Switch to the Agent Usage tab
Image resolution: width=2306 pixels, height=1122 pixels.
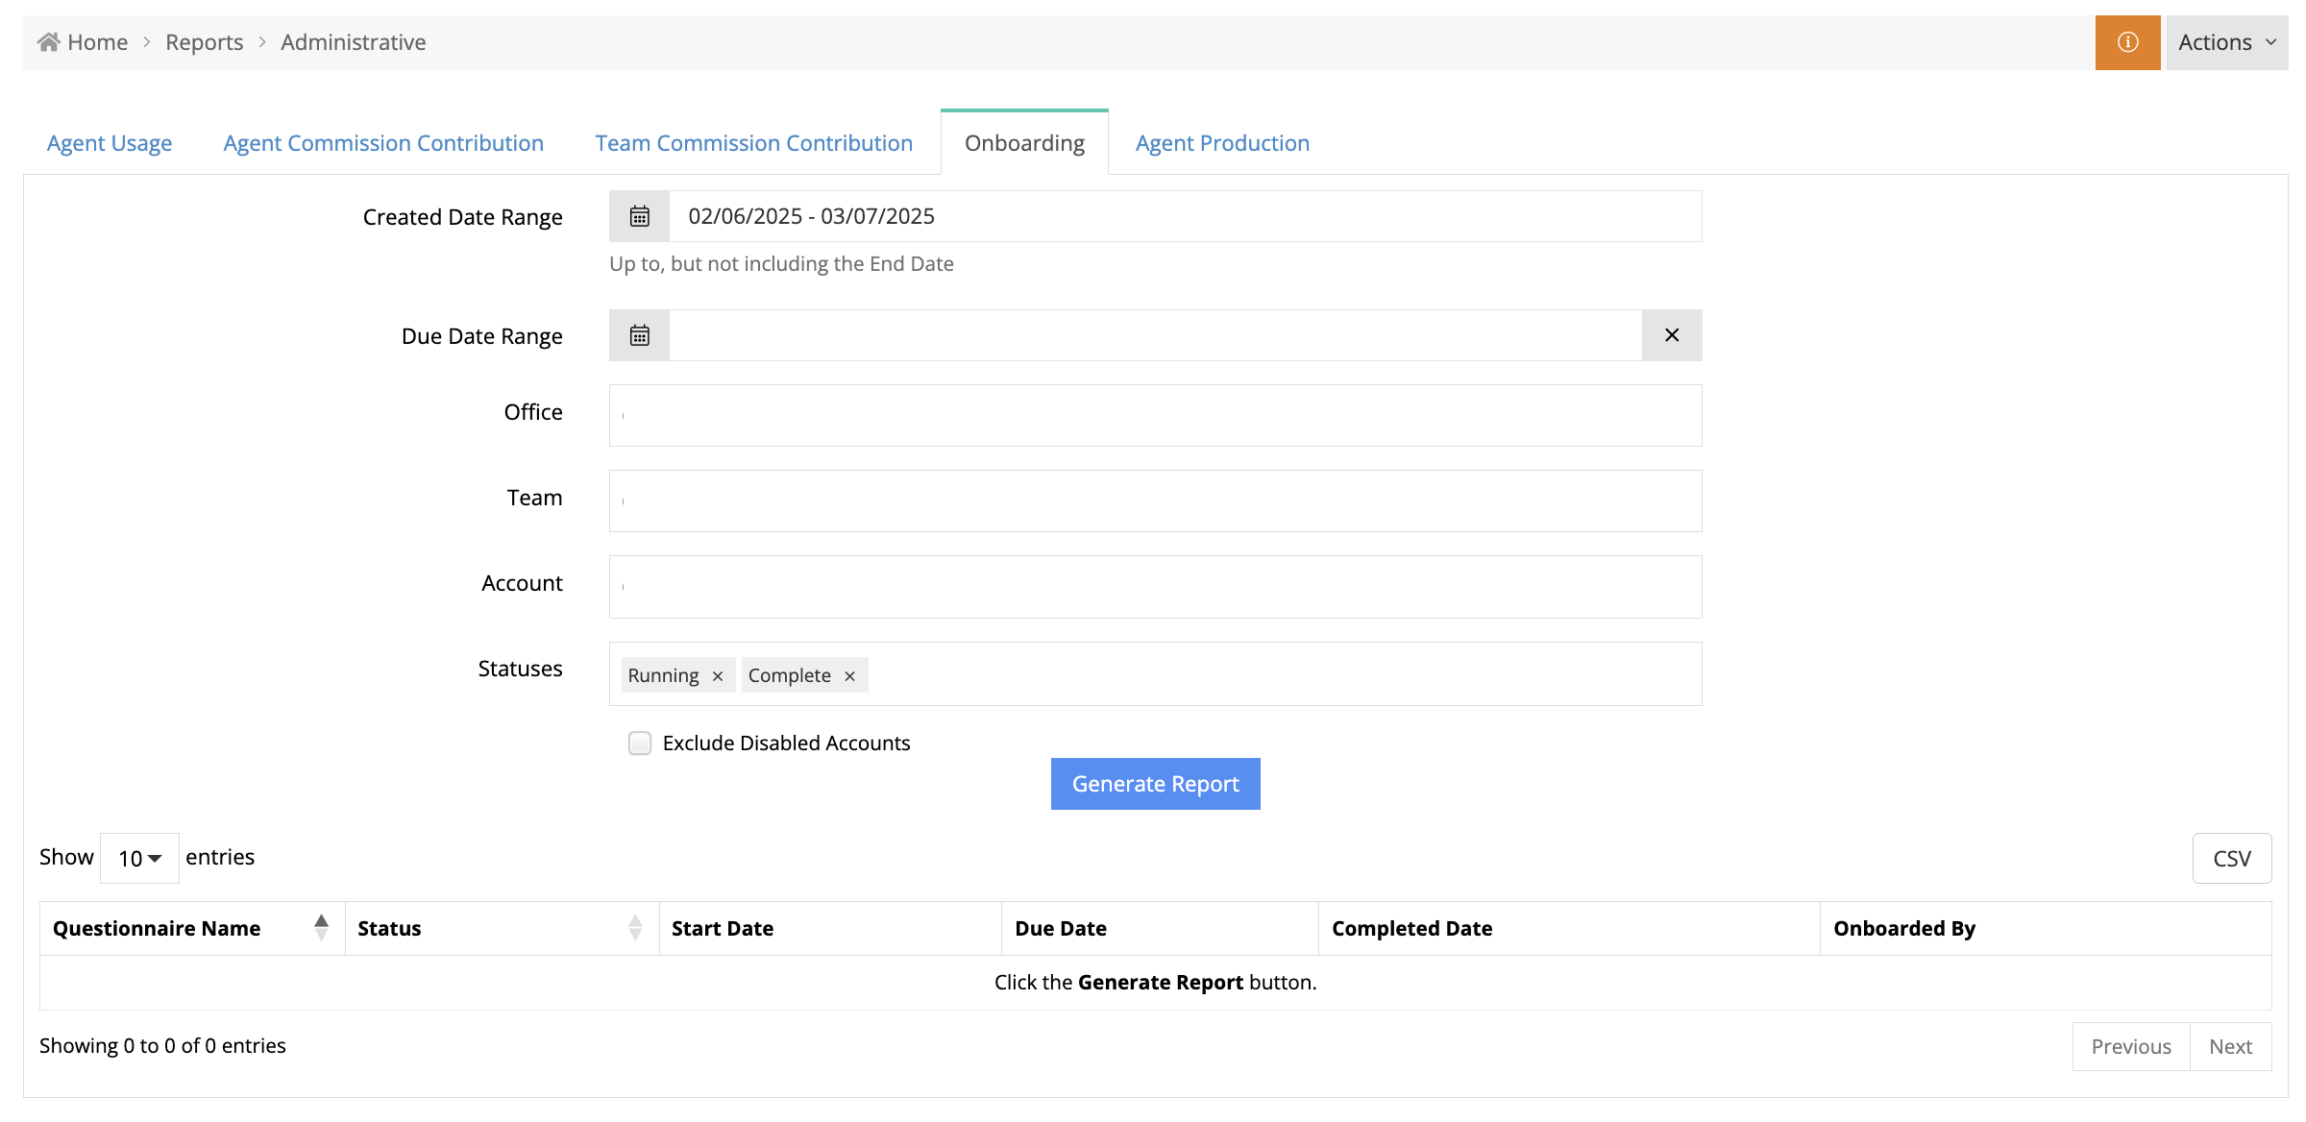coord(110,143)
